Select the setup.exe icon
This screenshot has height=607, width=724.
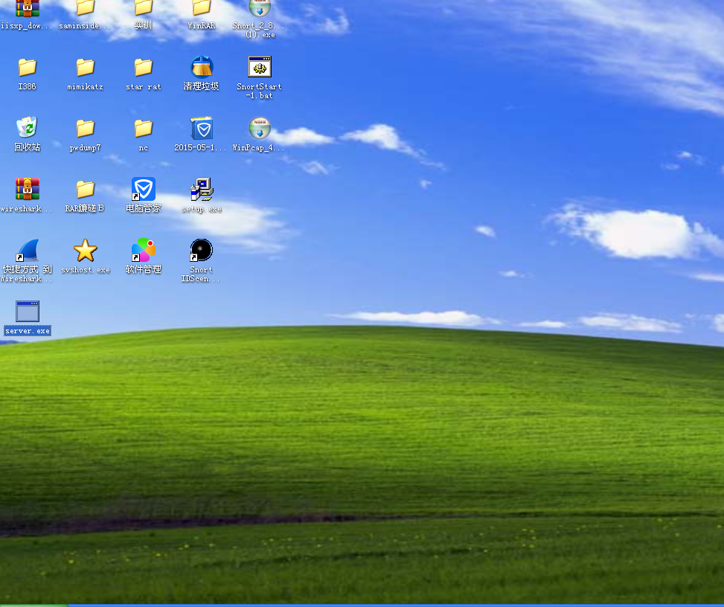tap(202, 189)
